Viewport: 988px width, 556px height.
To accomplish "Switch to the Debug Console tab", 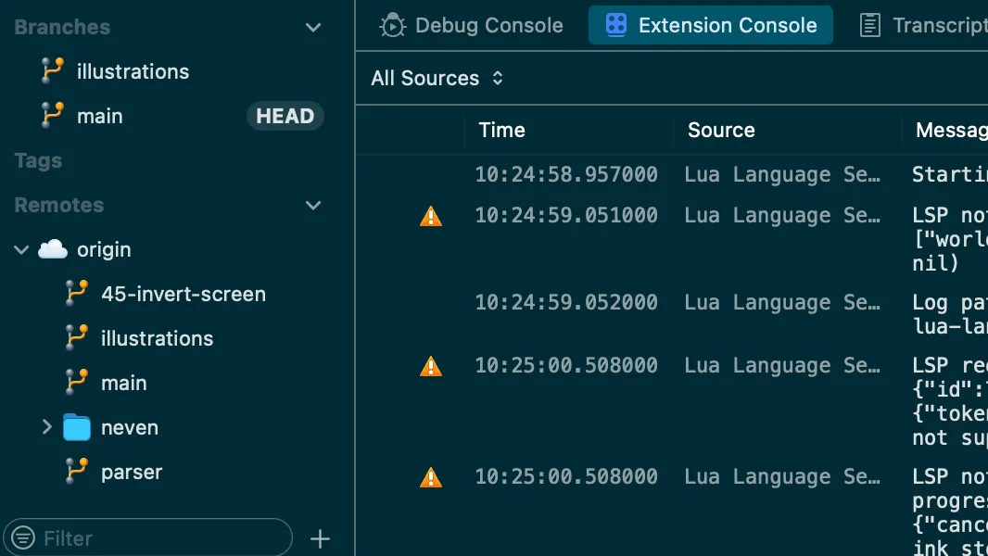I will [x=472, y=26].
